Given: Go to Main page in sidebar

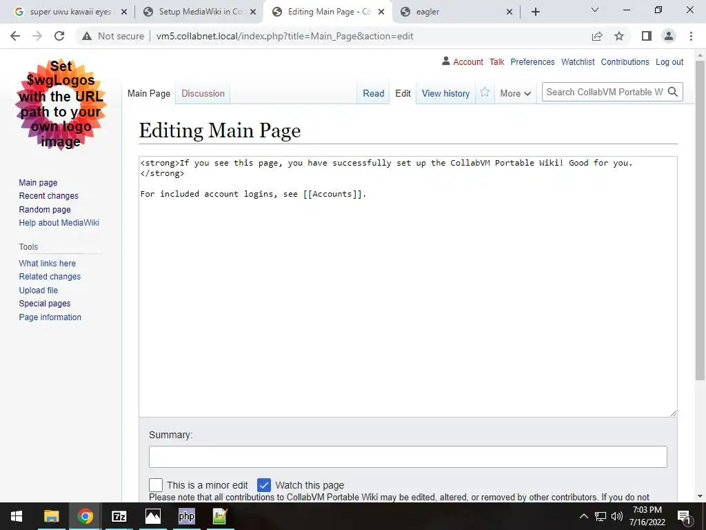Looking at the screenshot, I should [38, 182].
